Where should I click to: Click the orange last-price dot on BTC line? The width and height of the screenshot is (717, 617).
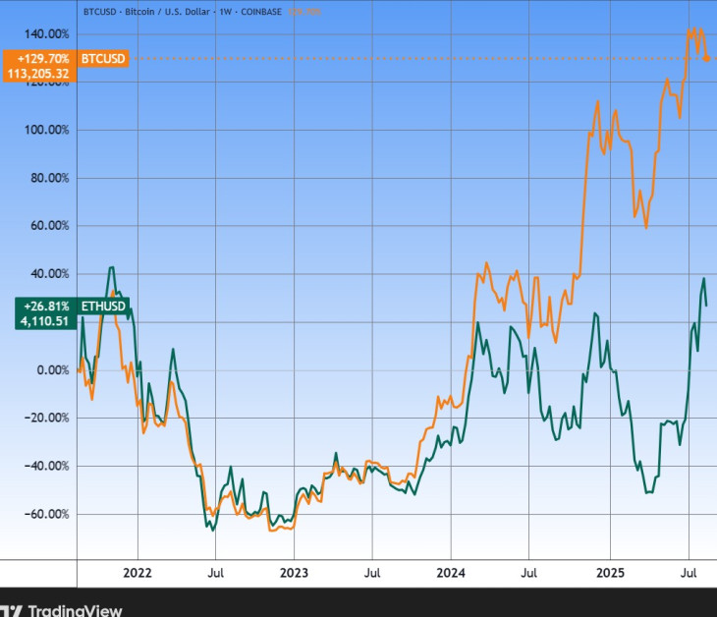click(x=706, y=59)
